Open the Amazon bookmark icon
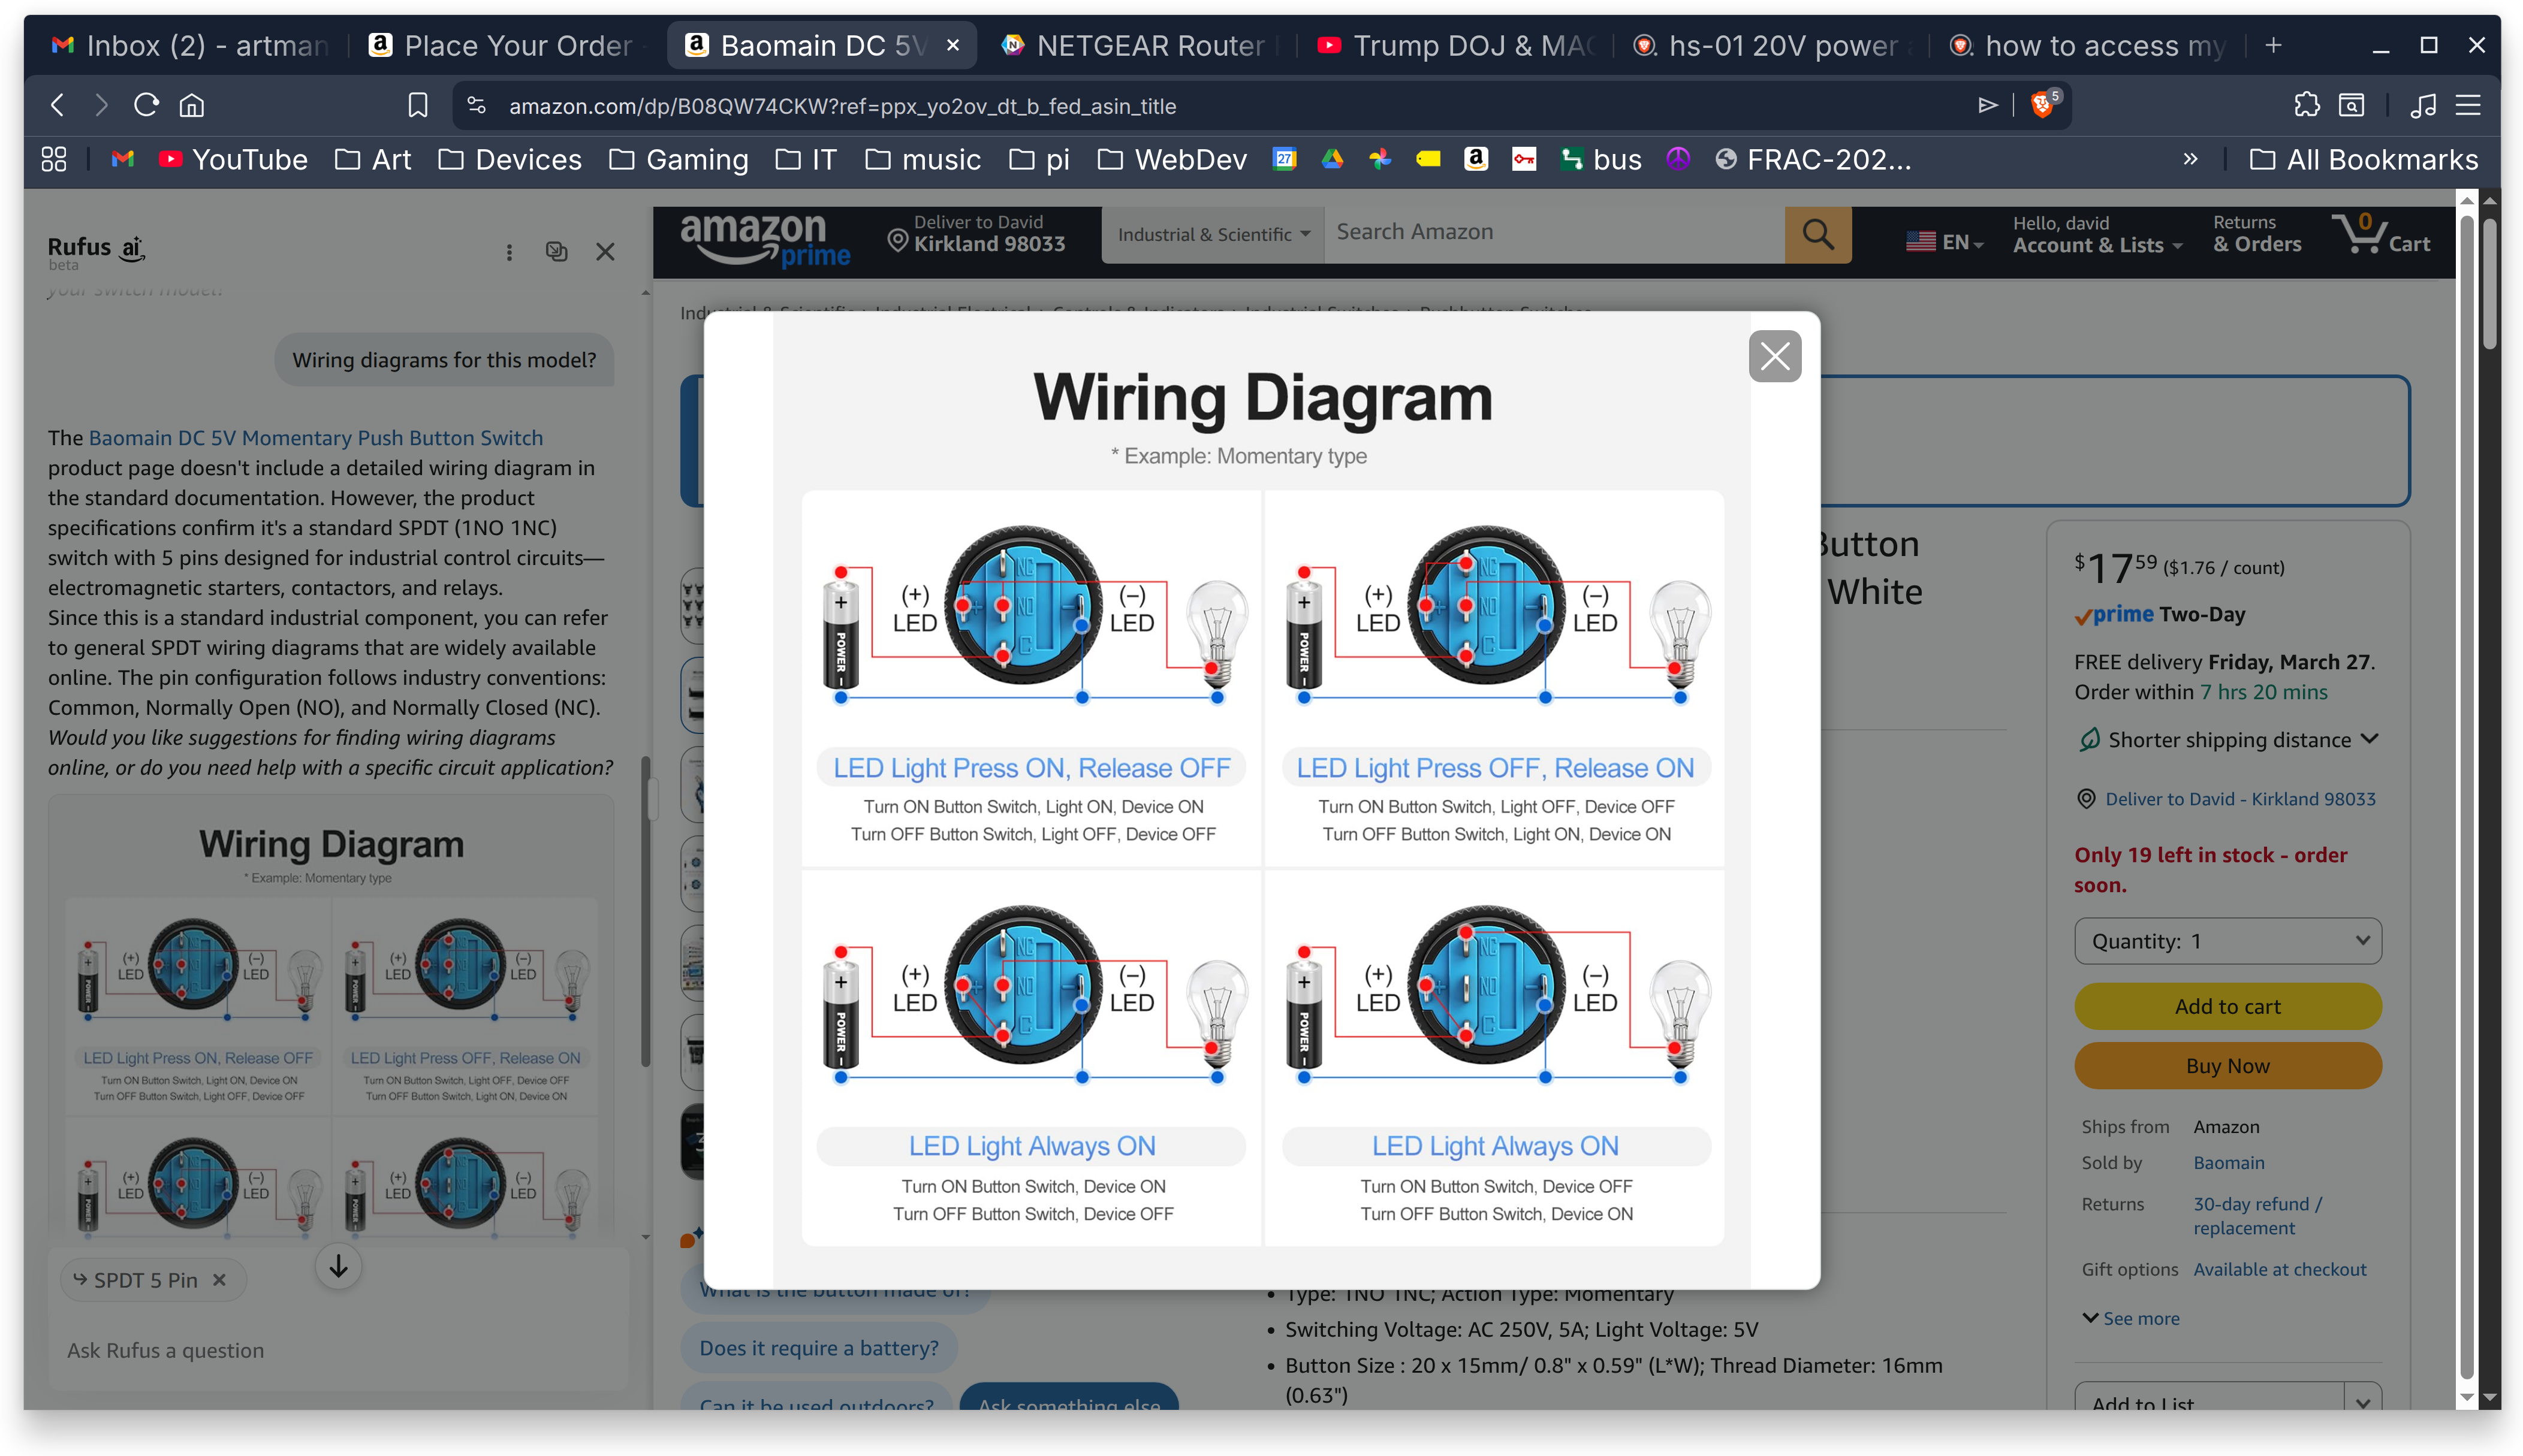2523x1456 pixels. coord(1476,159)
